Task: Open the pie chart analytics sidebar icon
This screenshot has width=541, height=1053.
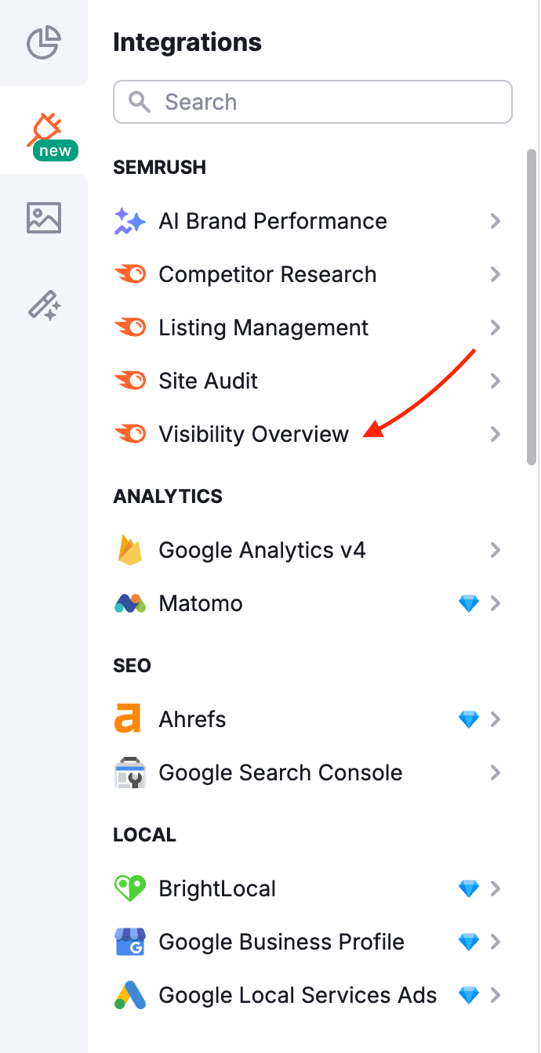Action: (43, 44)
